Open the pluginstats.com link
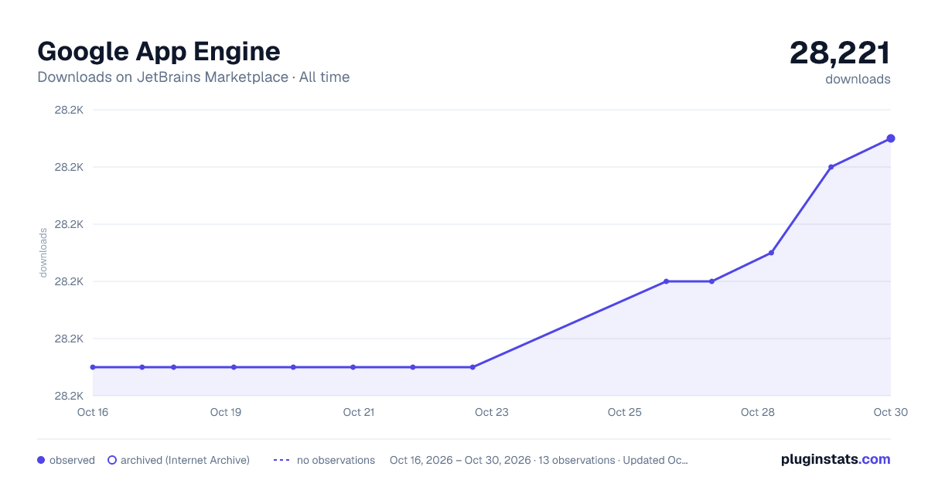Viewport: 928px width, 487px height. pyautogui.click(x=836, y=459)
